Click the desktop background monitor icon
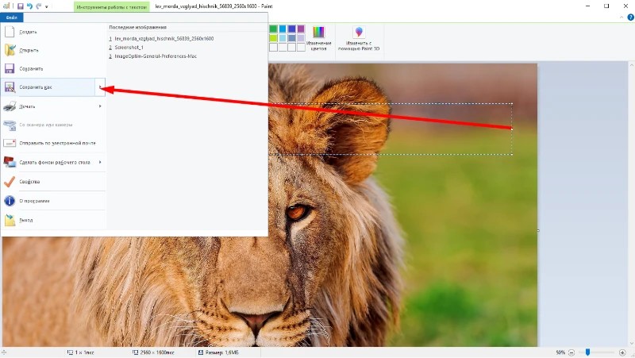The height and width of the screenshot is (358, 635). (x=10, y=162)
